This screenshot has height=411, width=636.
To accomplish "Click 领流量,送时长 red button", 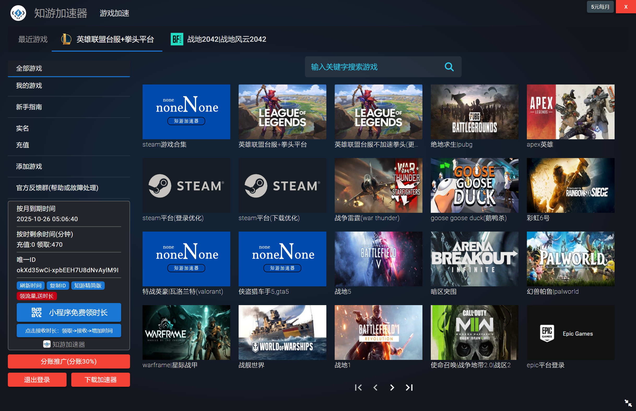I will pos(37,296).
